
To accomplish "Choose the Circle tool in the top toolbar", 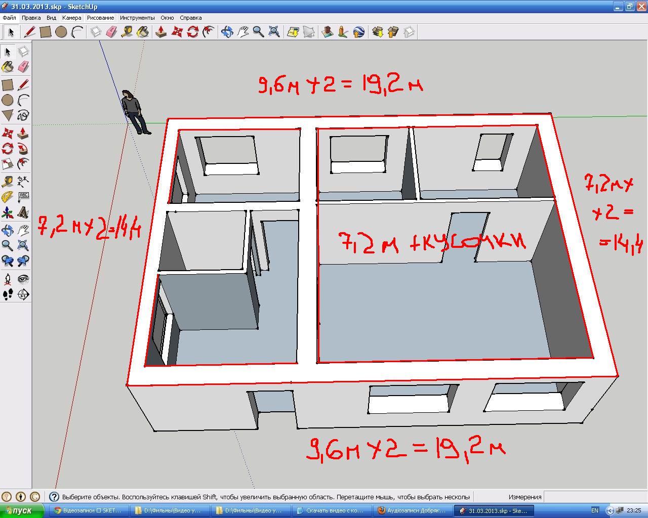I will [61, 32].
